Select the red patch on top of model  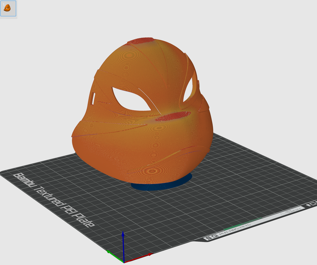pos(141,41)
